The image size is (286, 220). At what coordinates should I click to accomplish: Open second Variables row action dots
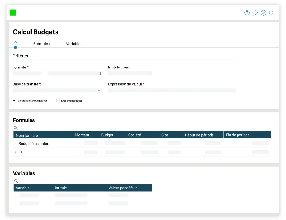(16, 203)
